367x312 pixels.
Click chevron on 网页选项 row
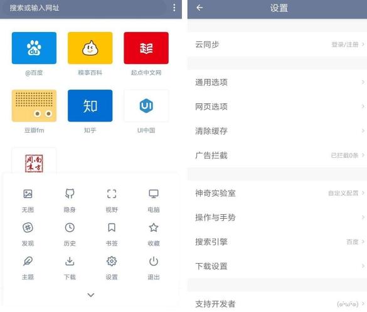point(363,107)
